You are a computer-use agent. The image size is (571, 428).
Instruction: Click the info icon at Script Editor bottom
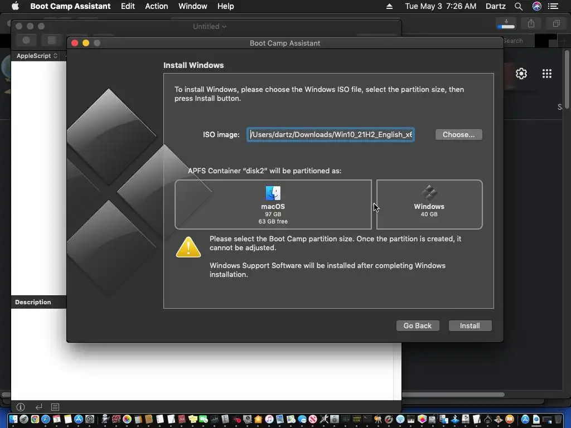tap(21, 407)
